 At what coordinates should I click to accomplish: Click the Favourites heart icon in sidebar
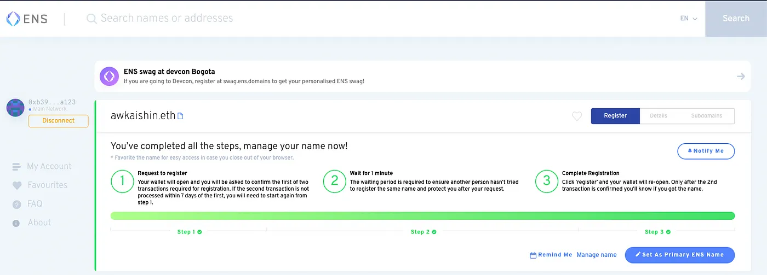[x=16, y=186]
